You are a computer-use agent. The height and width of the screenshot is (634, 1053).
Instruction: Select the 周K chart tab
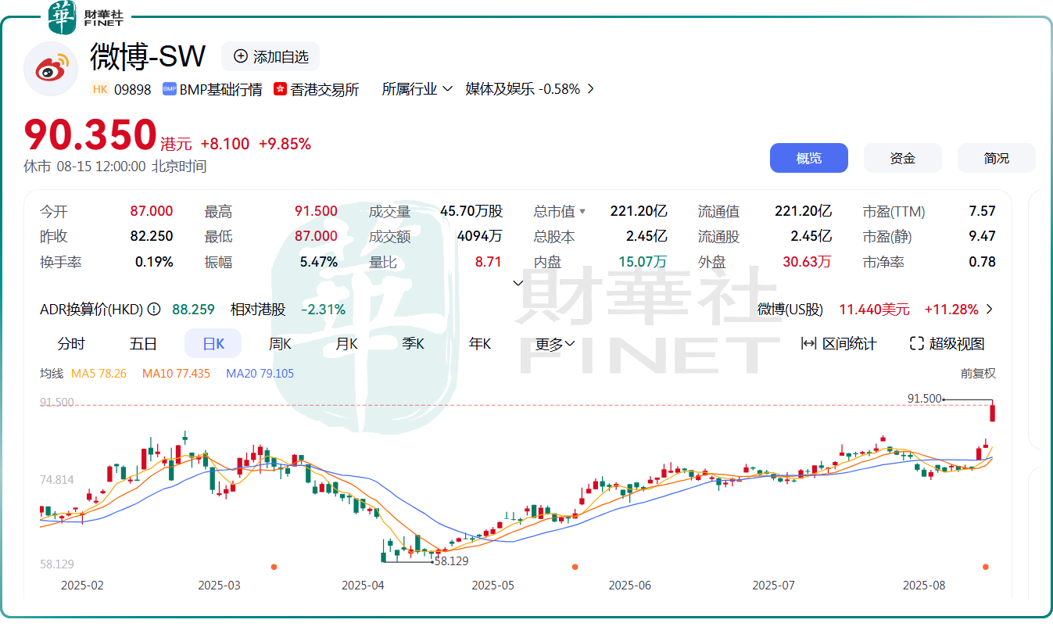pyautogui.click(x=280, y=343)
